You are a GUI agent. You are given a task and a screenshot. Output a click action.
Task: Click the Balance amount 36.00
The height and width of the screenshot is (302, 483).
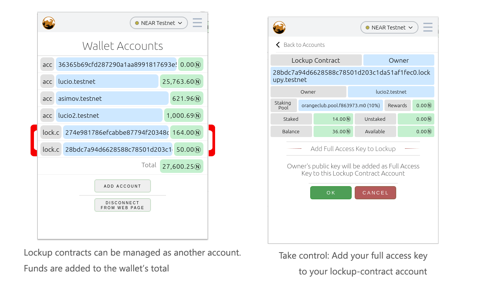pyautogui.click(x=334, y=131)
